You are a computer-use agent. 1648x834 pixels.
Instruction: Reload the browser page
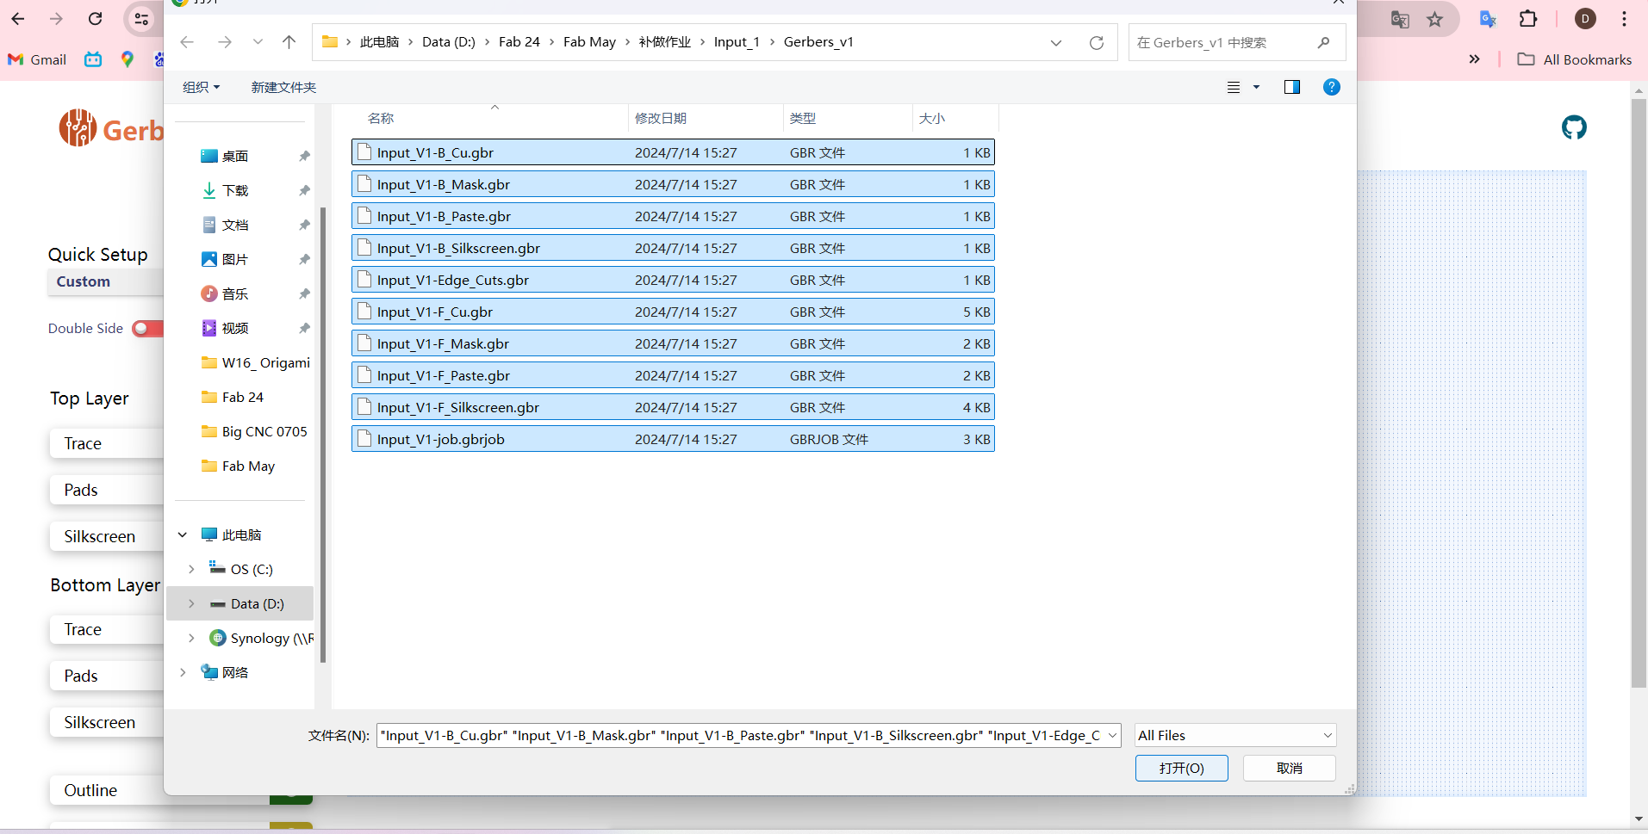(x=96, y=19)
